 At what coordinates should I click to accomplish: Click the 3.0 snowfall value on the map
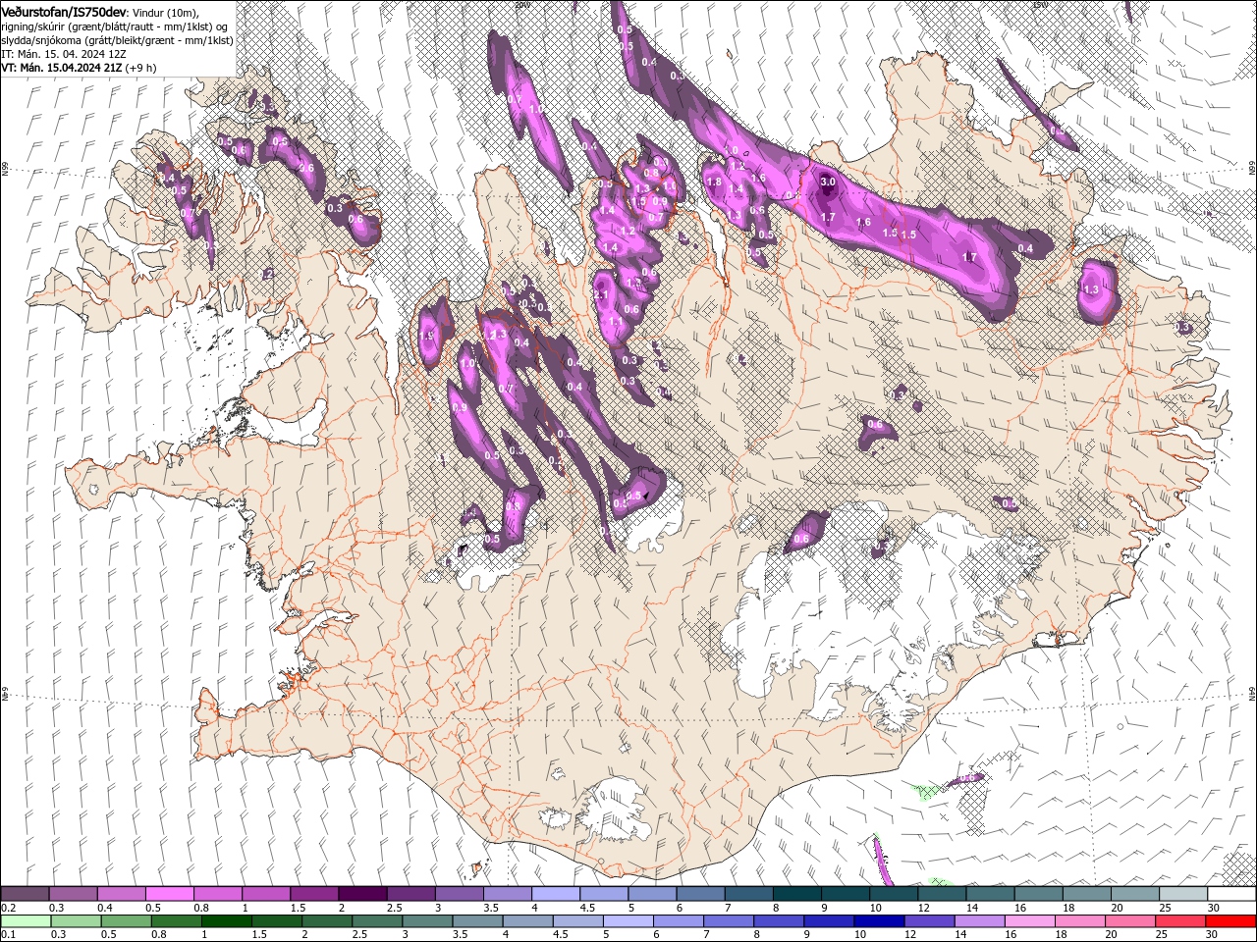[828, 182]
